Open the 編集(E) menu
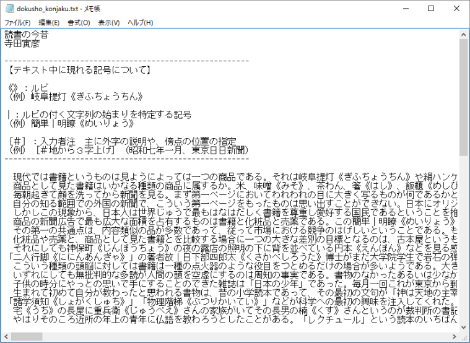This screenshot has width=470, height=343. tap(49, 22)
